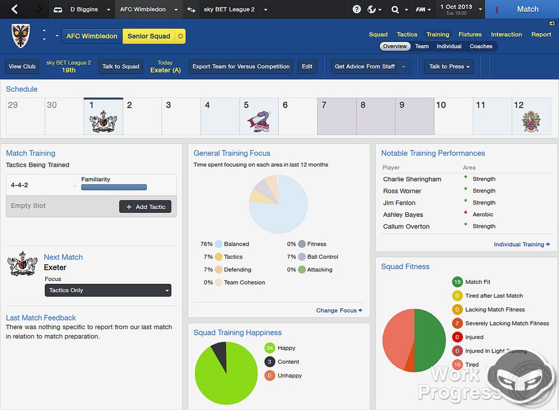Image resolution: width=559 pixels, height=410 pixels.
Task: Click the 16 Tired badge
Action: [457, 365]
